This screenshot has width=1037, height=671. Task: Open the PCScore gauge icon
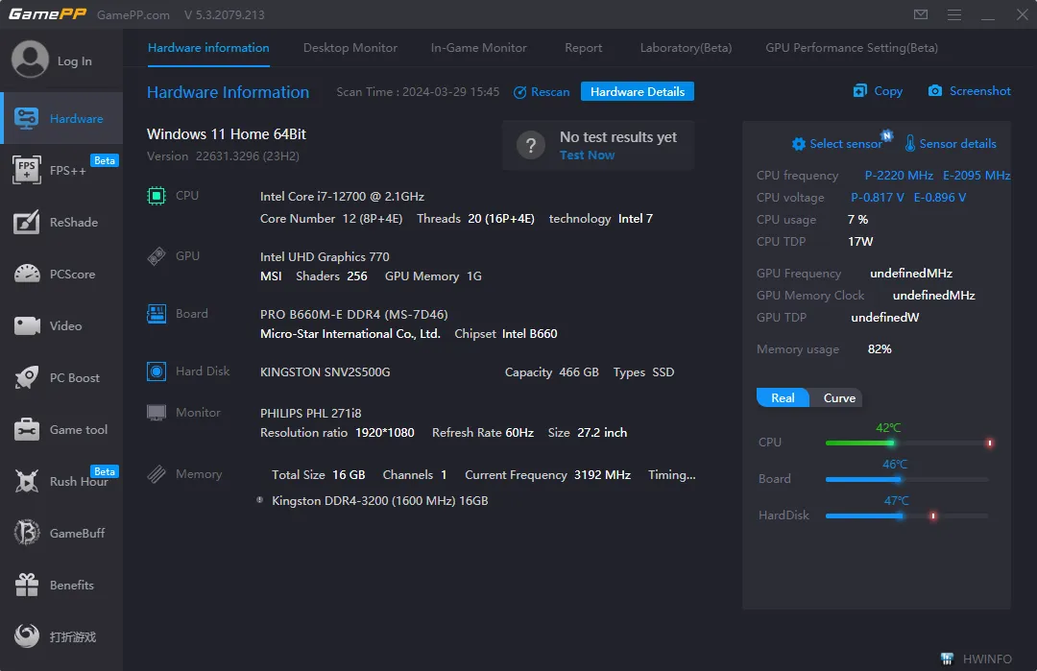tap(27, 274)
